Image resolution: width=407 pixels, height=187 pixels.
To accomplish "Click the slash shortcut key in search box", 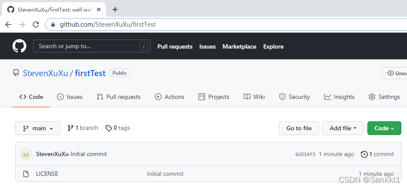I will pyautogui.click(x=144, y=46).
